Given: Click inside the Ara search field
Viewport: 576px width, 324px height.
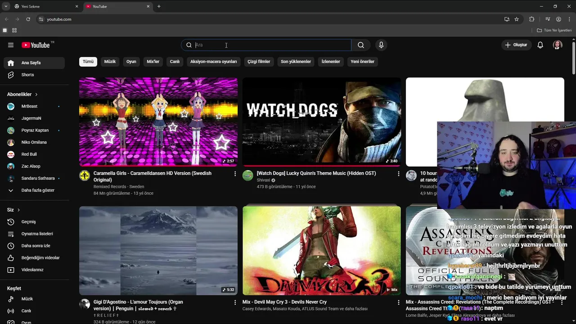Looking at the screenshot, I should [x=266, y=45].
